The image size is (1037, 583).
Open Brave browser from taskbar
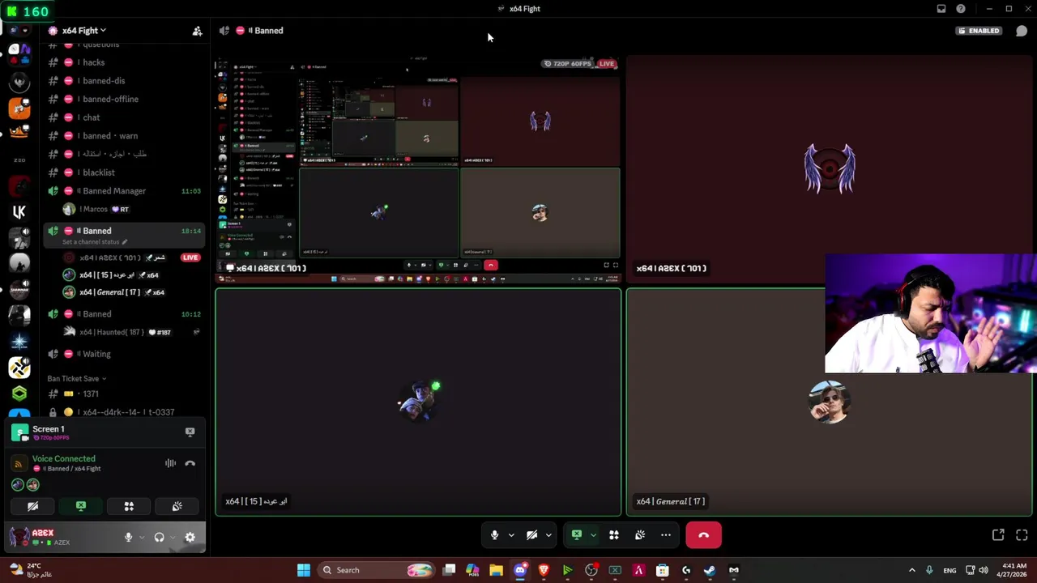[x=544, y=570]
